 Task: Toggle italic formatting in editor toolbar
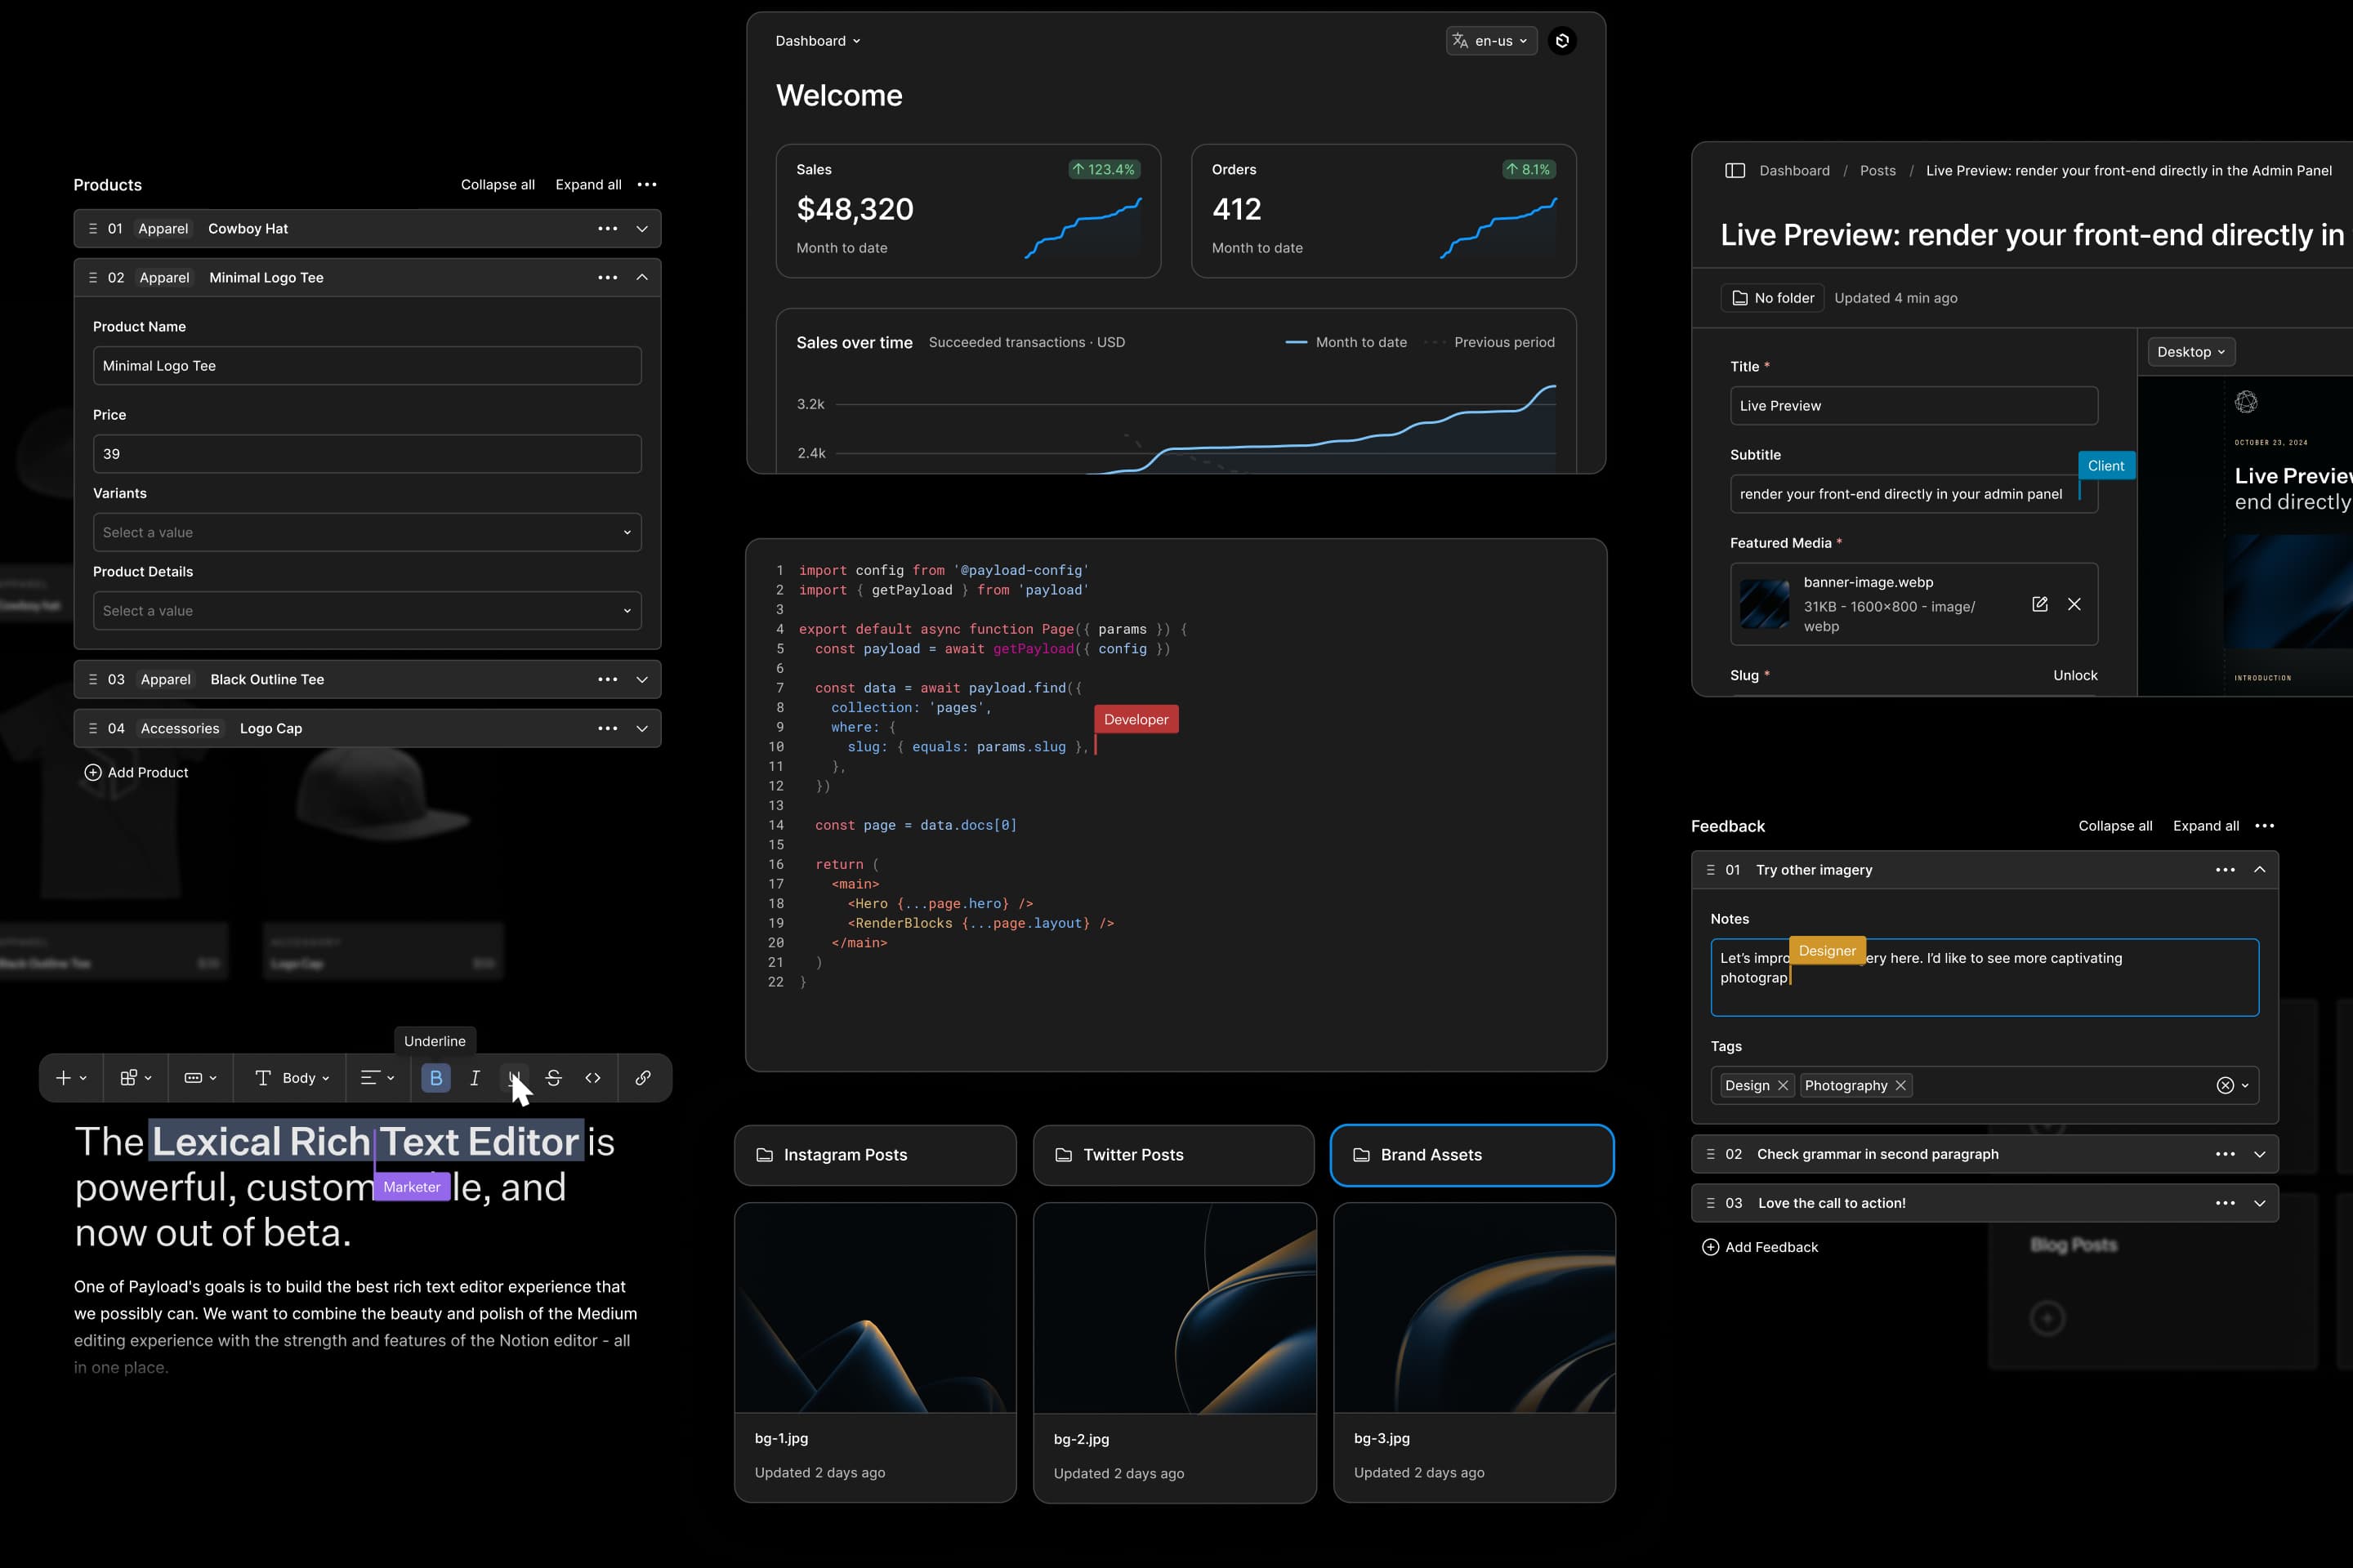pos(476,1078)
